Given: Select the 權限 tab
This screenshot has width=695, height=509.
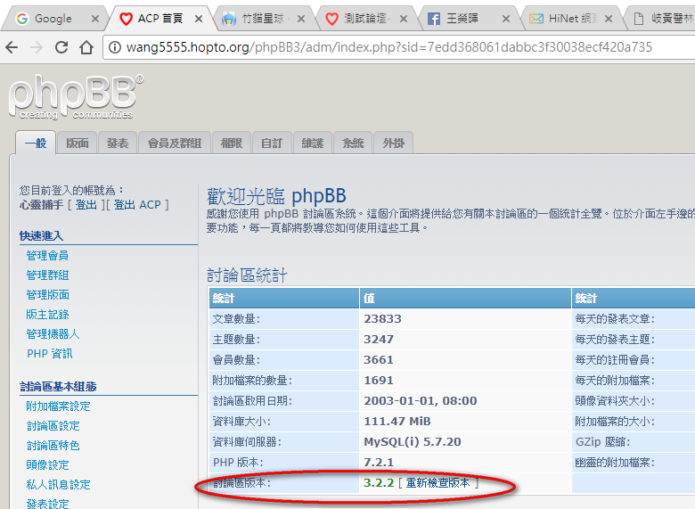Looking at the screenshot, I should [x=232, y=143].
